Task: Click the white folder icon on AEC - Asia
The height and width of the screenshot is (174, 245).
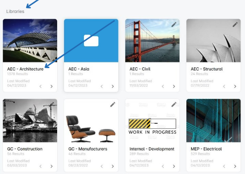Action: [x=91, y=41]
